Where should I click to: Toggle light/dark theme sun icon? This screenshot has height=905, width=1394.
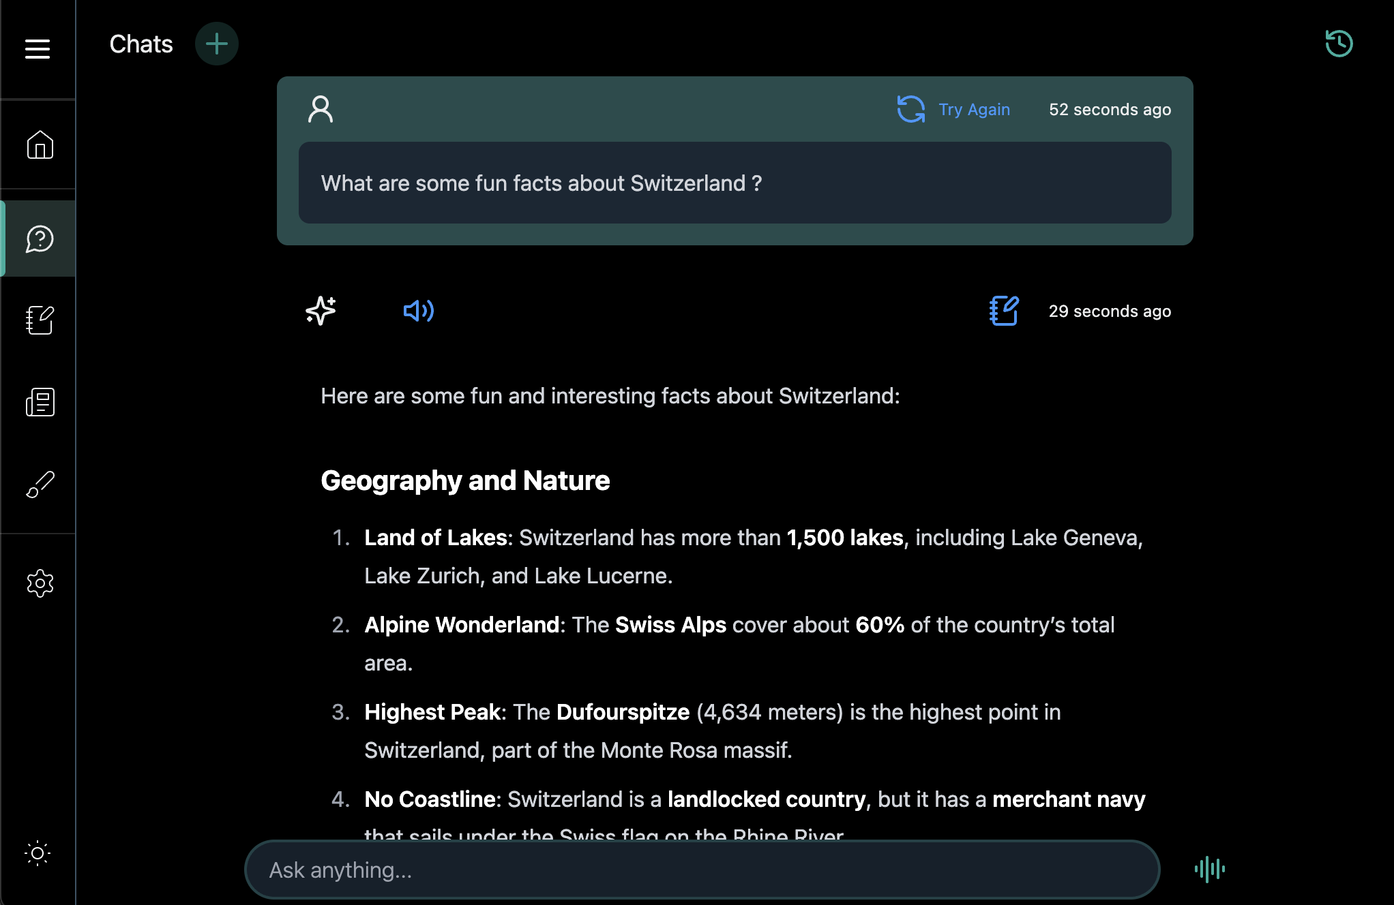coord(38,853)
